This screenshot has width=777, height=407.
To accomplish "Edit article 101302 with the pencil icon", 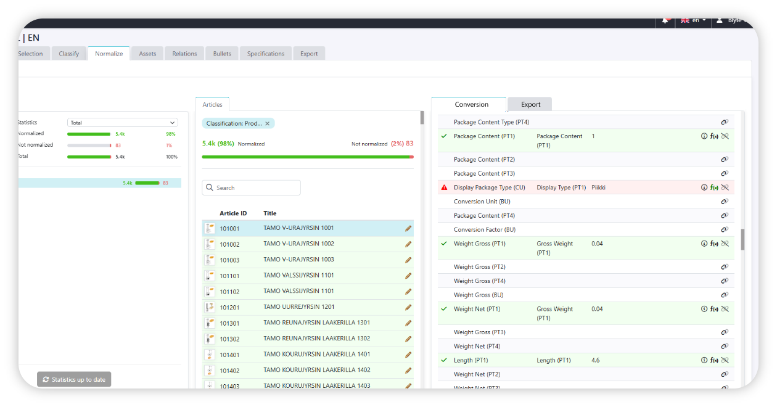I will coord(408,339).
